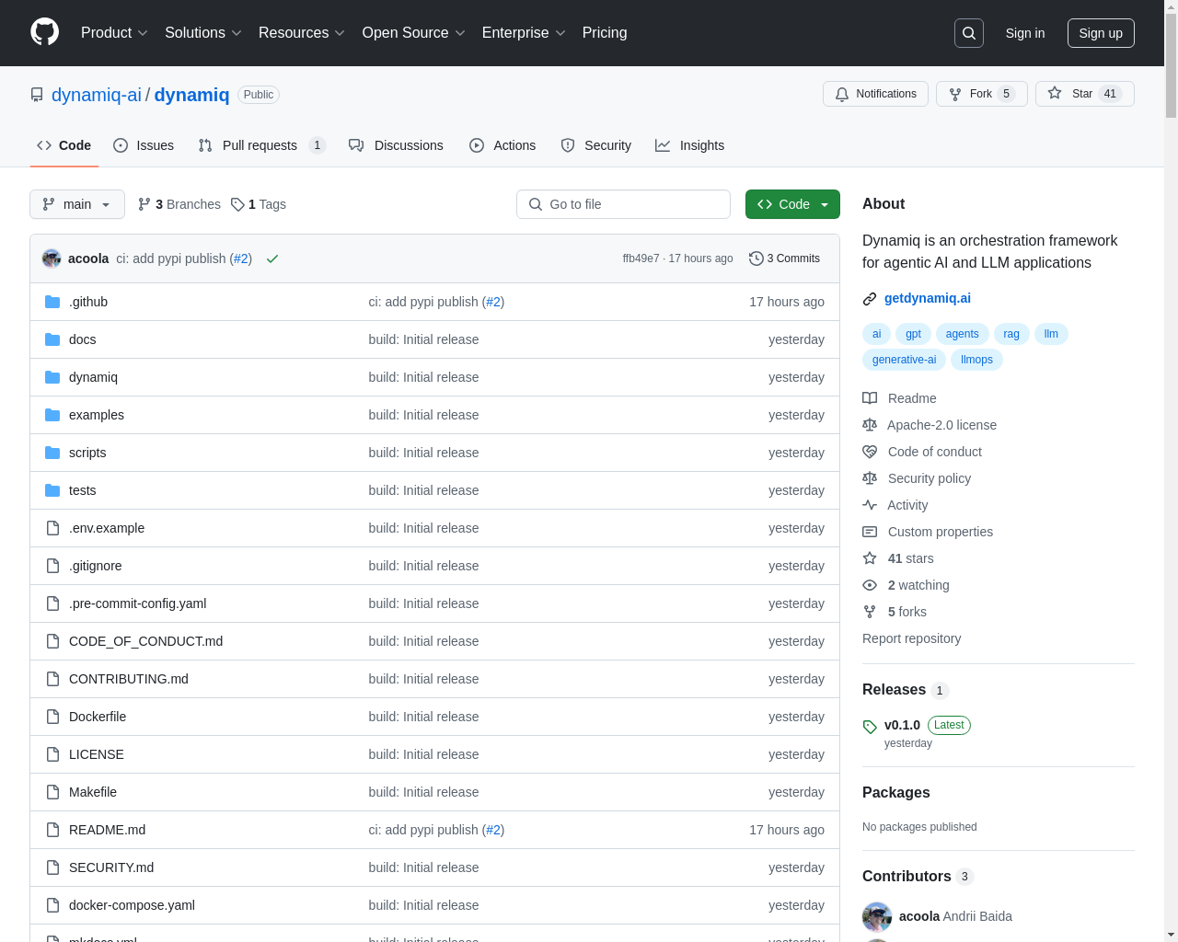The image size is (1178, 942).
Task: Click the star icon beside 41 stars
Action: (x=870, y=558)
